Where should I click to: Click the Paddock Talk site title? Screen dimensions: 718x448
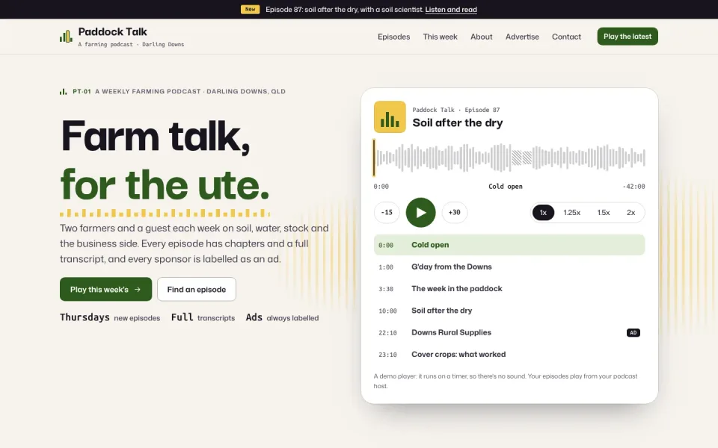(113, 31)
